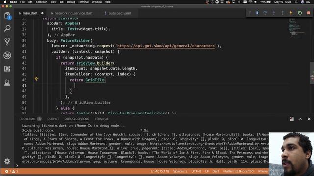Click the debug Step Into button
Viewport: 314px width, 176px height.
[x=274, y=13]
